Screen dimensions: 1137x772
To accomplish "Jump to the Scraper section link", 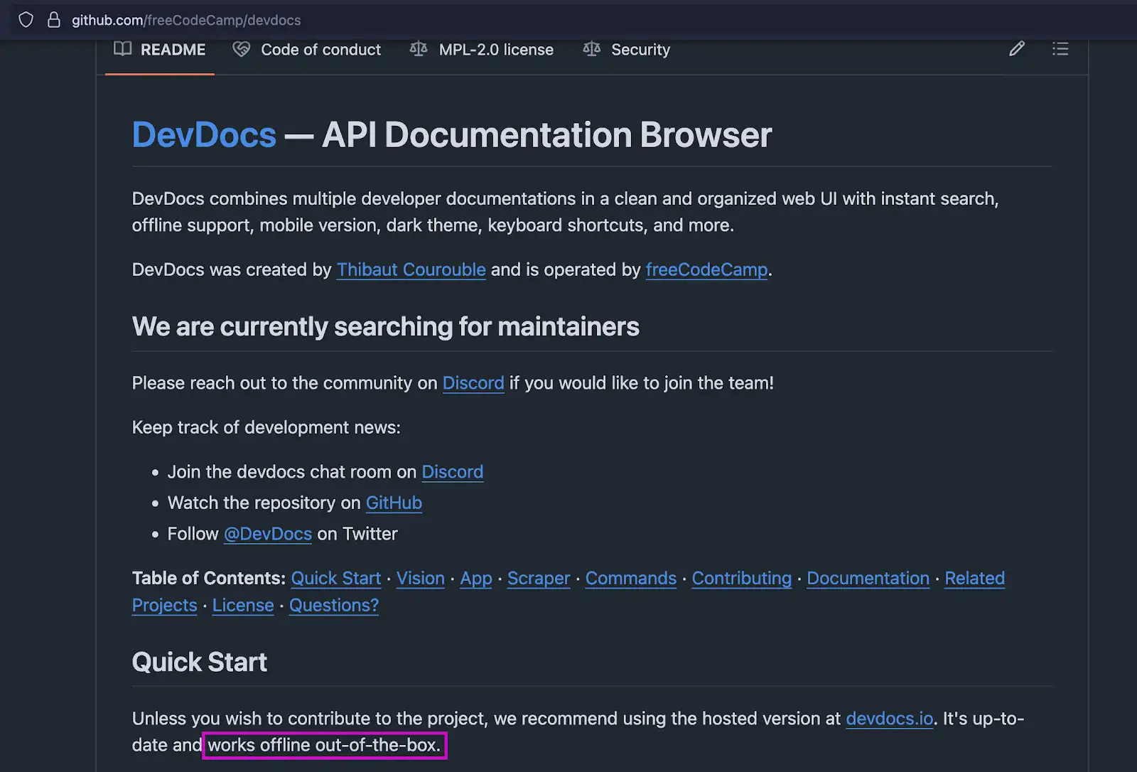I will [x=539, y=579].
